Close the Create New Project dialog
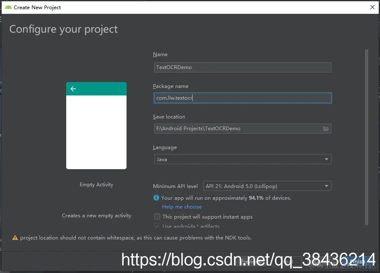The width and height of the screenshot is (380, 273). pos(372,7)
